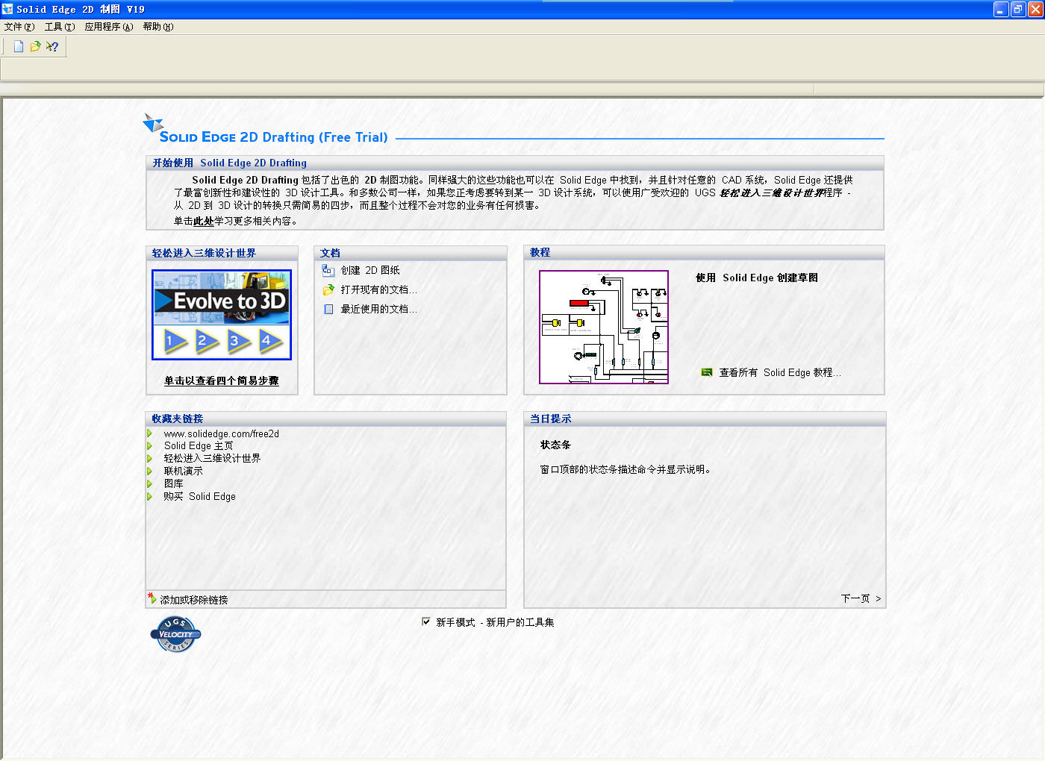Select 最近使用的文档 link

coord(379,310)
